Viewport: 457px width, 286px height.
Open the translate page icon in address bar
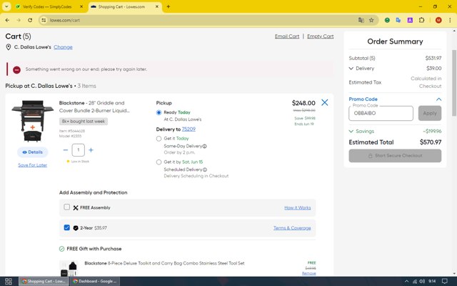pyautogui.click(x=361, y=20)
